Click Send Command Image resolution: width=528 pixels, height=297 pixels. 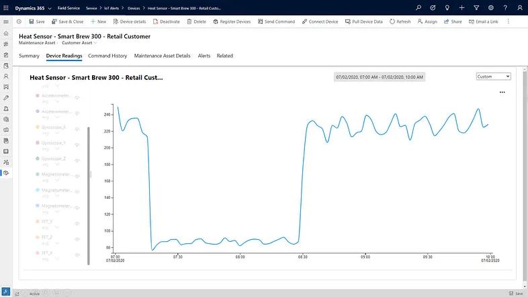point(277,22)
